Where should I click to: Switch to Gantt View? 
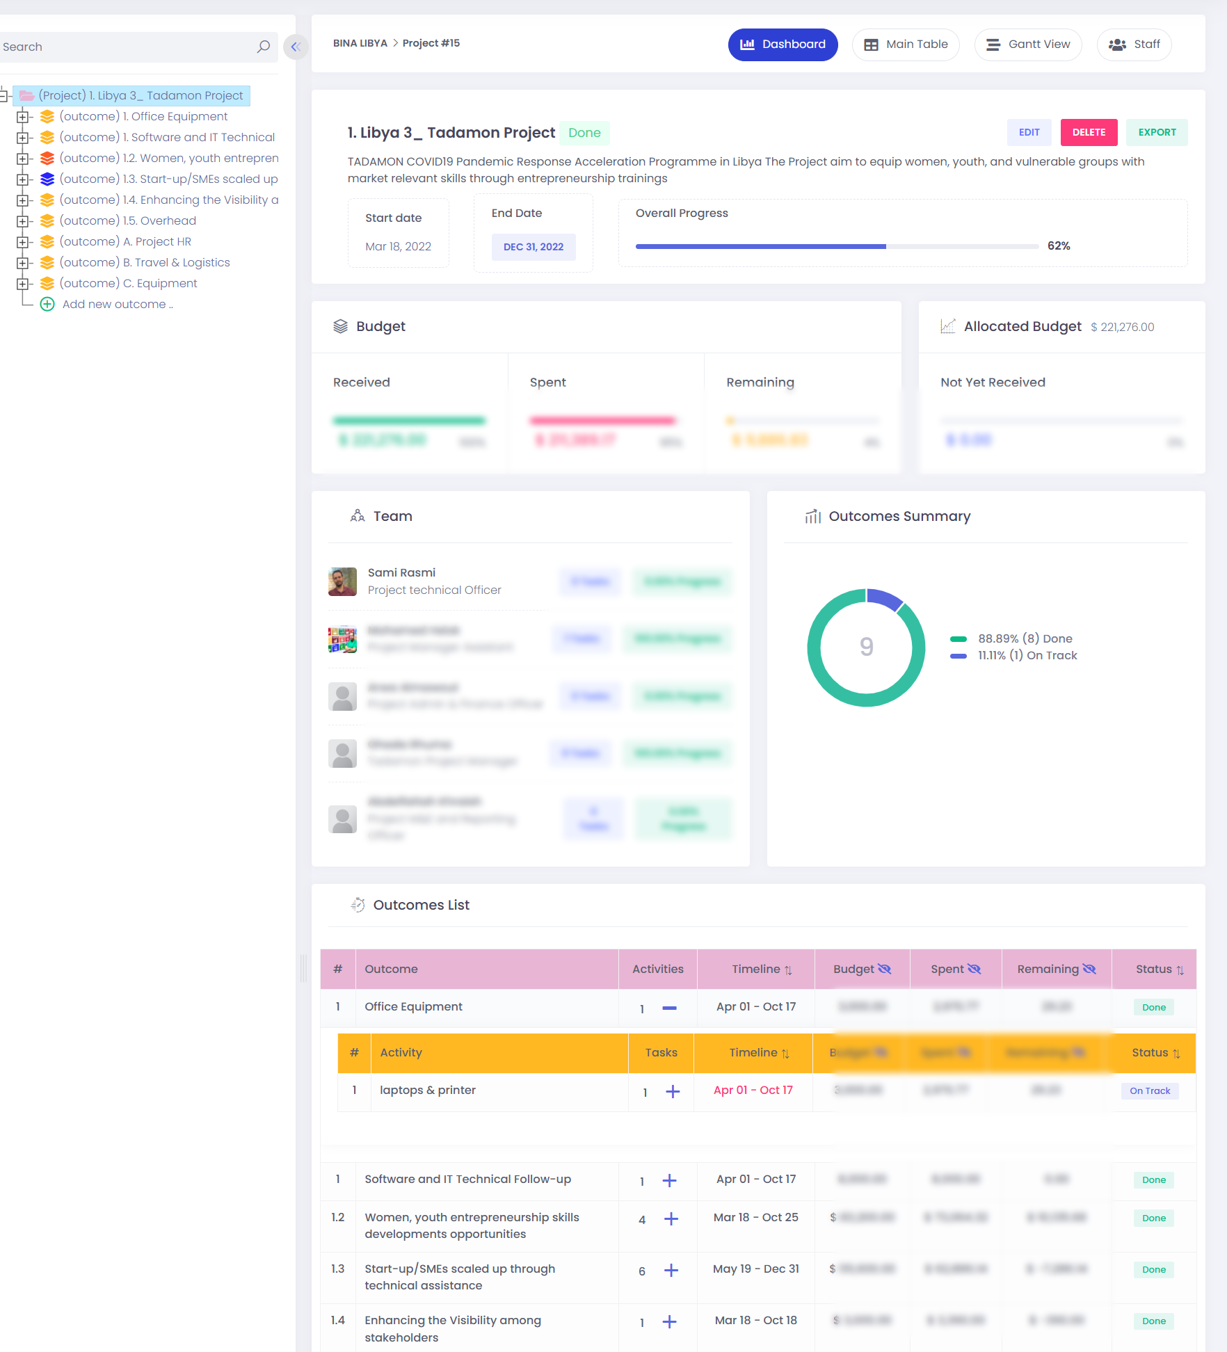(x=1028, y=45)
